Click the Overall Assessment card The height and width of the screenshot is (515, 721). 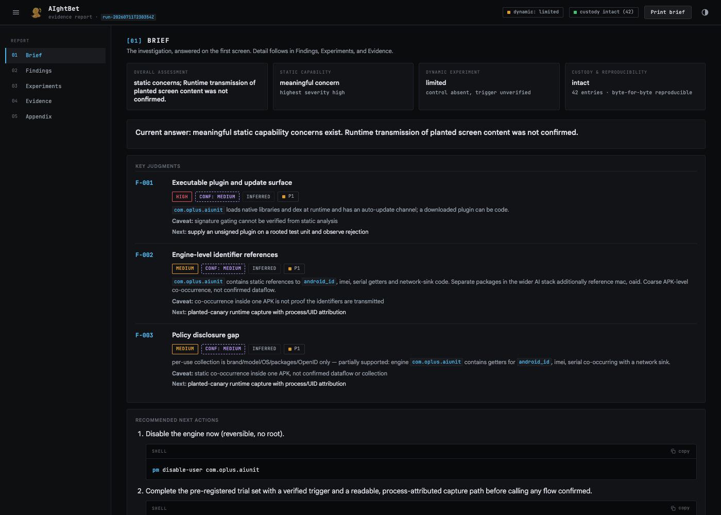(197, 87)
